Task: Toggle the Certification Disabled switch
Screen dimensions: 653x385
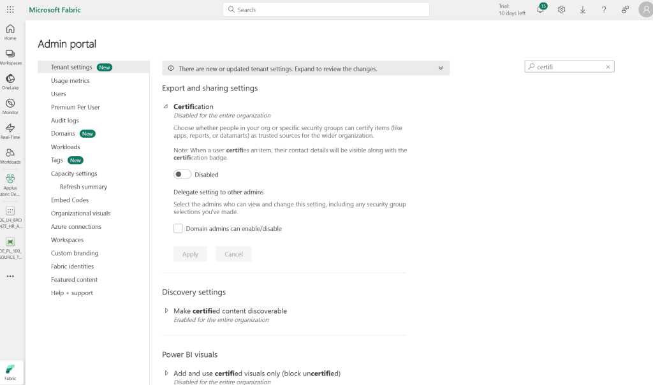Action: (182, 174)
